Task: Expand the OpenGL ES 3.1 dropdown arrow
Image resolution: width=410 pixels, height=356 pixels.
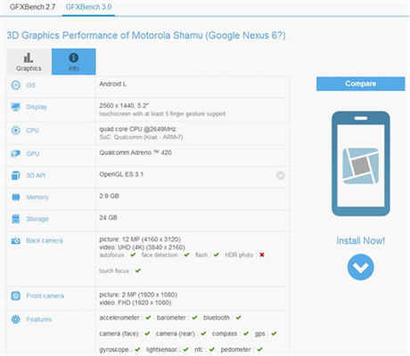Action: (x=281, y=175)
